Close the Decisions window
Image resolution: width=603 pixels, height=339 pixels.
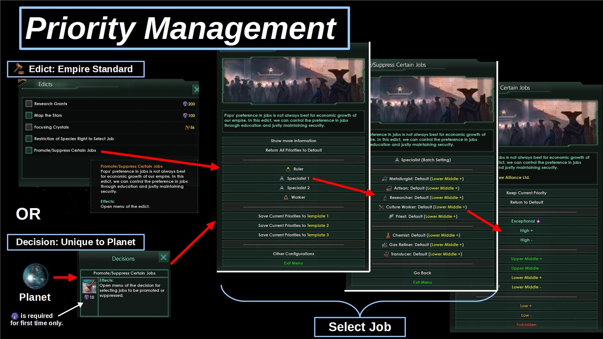[164, 258]
